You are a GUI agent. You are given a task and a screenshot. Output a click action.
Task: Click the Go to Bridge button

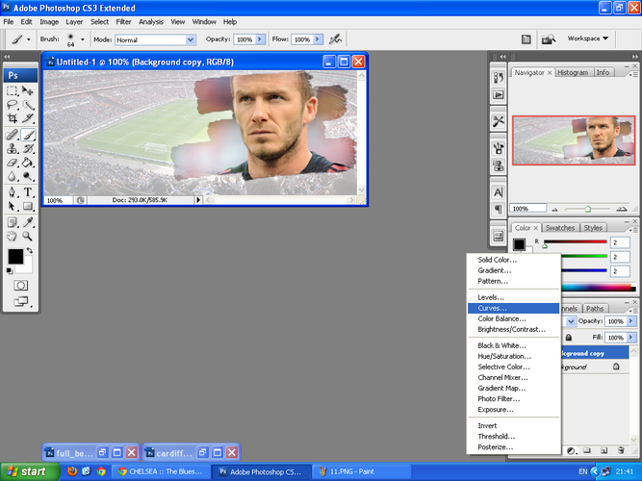coord(549,39)
